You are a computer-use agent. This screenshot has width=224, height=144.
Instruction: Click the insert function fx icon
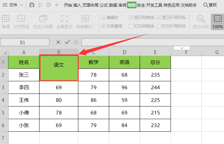coord(76,42)
